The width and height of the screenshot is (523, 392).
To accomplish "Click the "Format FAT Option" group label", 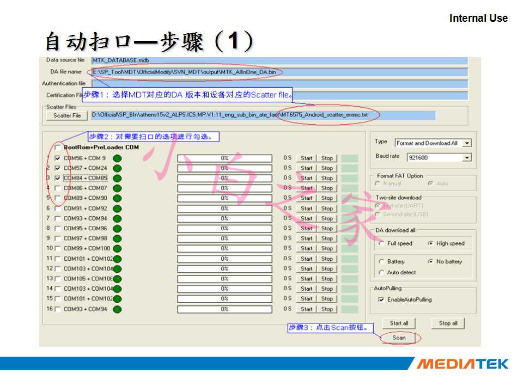I will (x=400, y=176).
